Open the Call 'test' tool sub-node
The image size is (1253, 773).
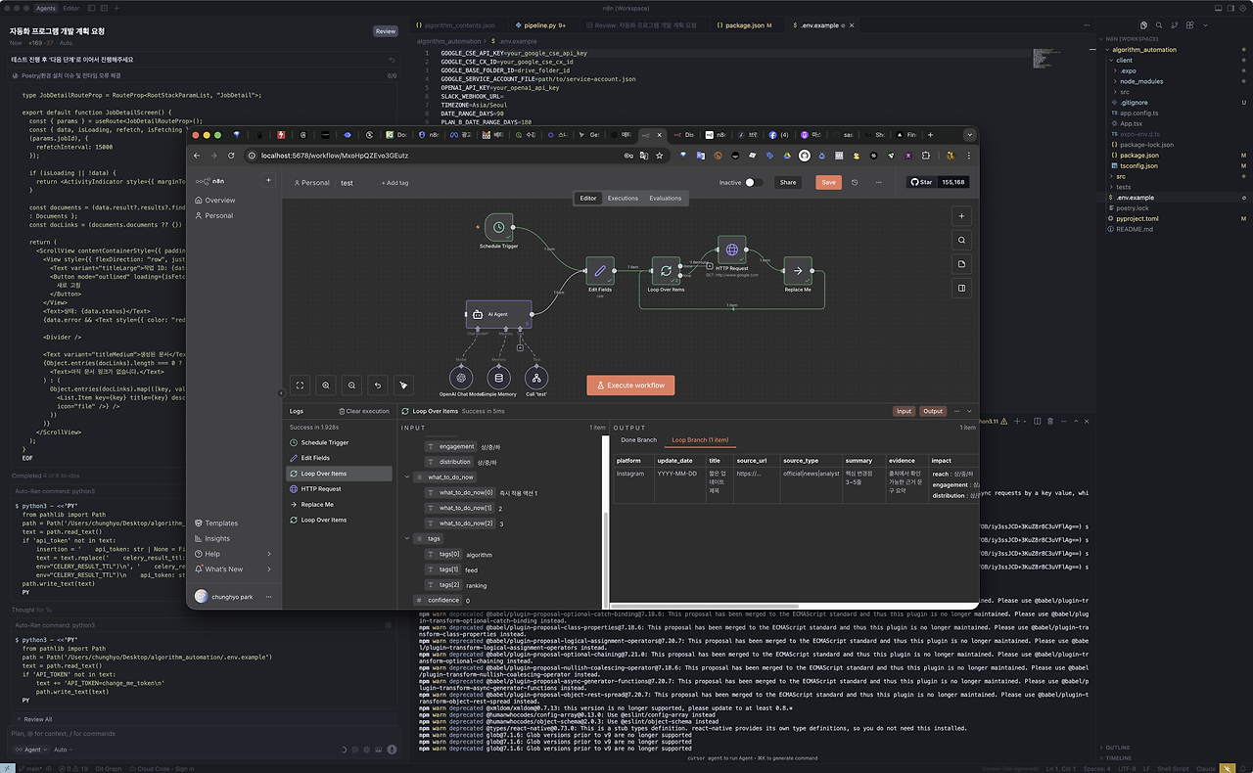coord(535,378)
